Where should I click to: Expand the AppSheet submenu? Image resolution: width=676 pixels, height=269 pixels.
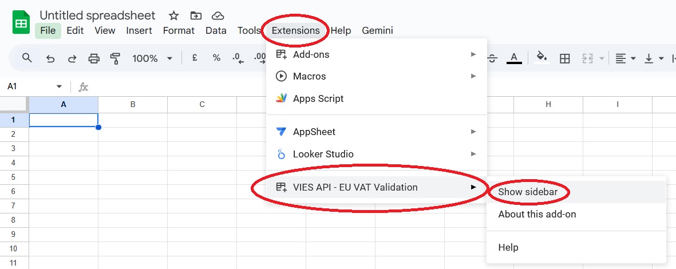click(377, 132)
